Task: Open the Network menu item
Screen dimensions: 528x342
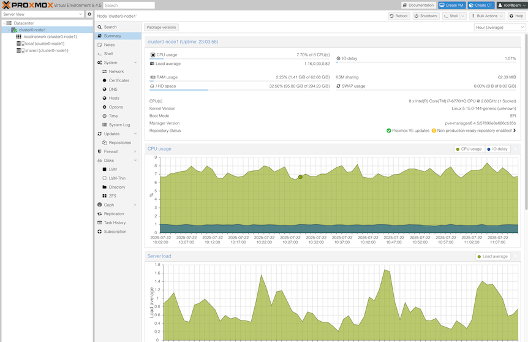Action: 116,72
